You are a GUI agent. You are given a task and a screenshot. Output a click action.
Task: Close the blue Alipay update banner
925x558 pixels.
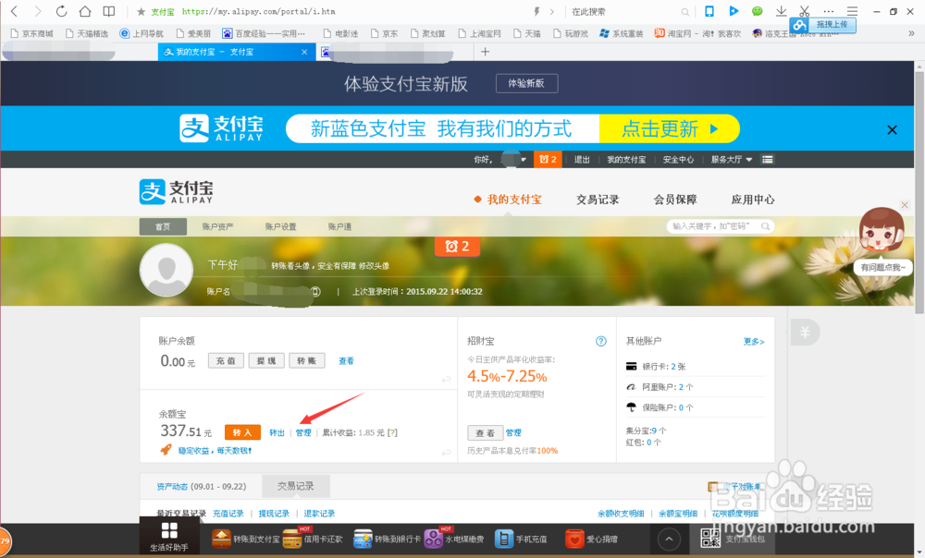(892, 129)
